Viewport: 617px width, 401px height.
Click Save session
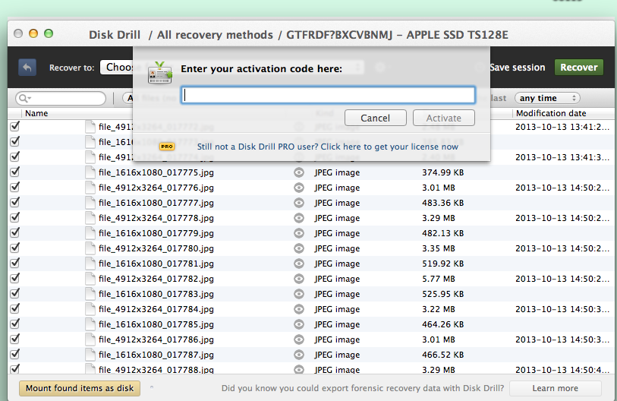click(517, 68)
